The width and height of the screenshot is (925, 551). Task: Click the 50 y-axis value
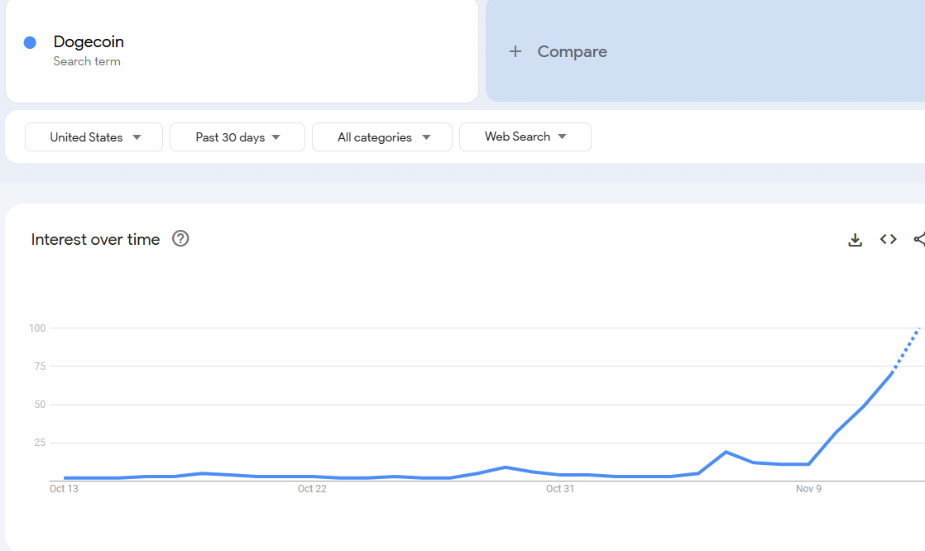point(40,405)
